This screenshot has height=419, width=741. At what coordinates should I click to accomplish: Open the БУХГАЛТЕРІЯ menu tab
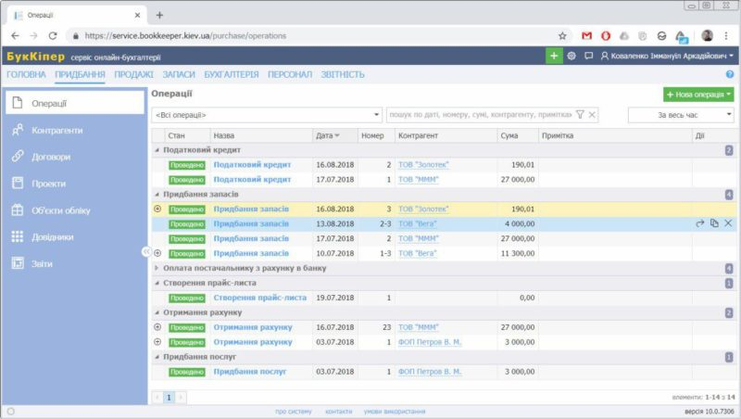pyautogui.click(x=232, y=74)
